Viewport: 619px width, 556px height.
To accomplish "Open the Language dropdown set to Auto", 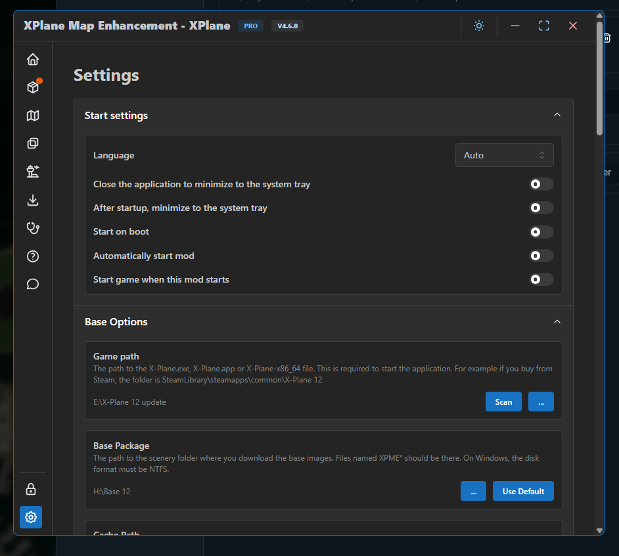I will point(504,155).
